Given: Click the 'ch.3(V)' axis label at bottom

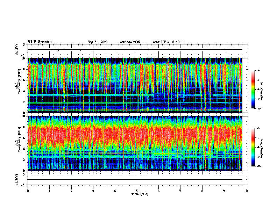Looking at the screenshot, I should [x=16, y=179].
